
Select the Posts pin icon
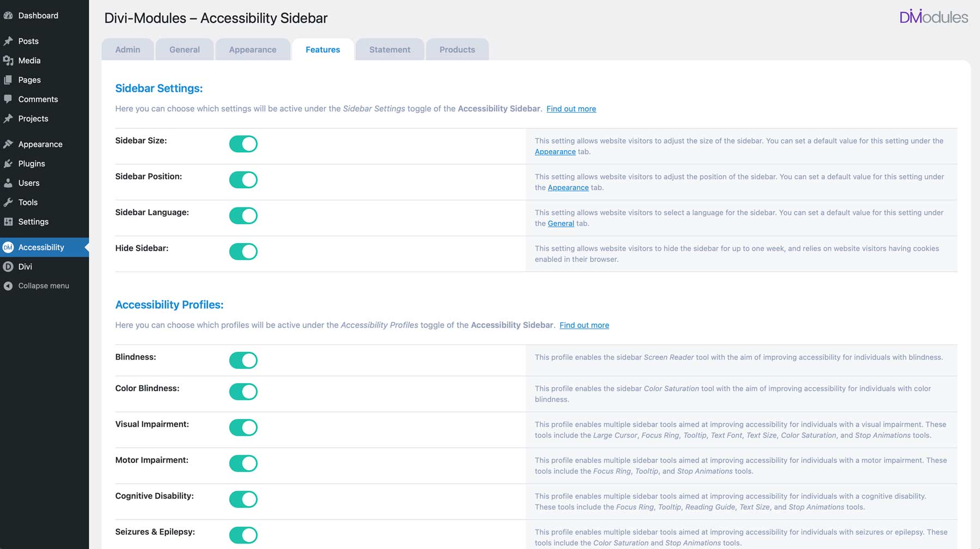[8, 41]
